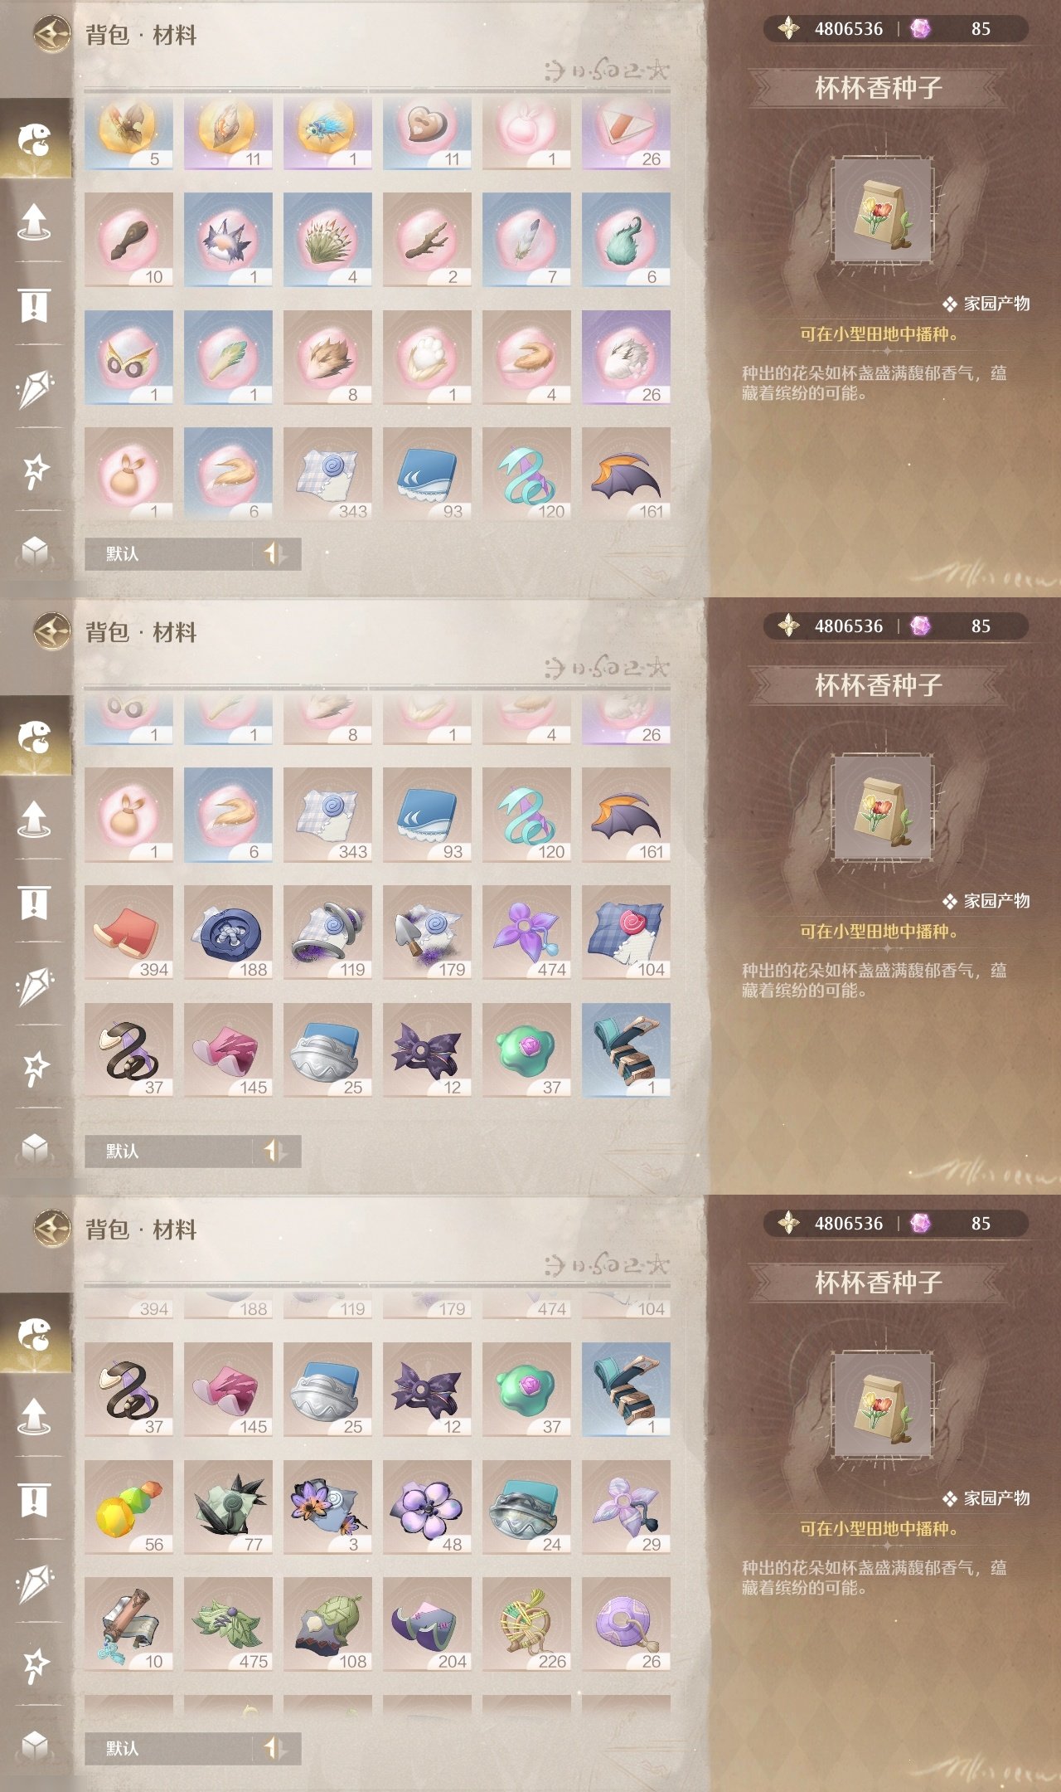Select the amber beetle item with count 5
Viewport: 1061px width, 1792px height.
click(x=128, y=133)
